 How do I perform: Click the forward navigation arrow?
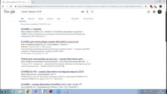click(x=7, y=6)
